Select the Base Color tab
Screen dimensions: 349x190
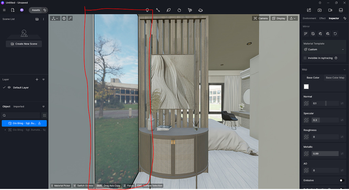(313, 78)
